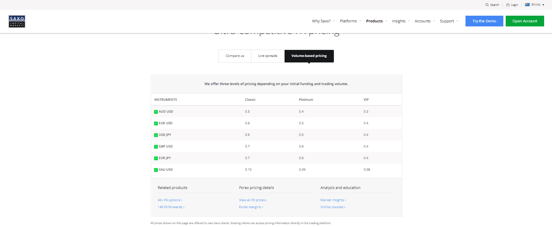Viewport: 552px width, 227px height.
Task: Expand the Products navigation menu
Action: point(374,21)
